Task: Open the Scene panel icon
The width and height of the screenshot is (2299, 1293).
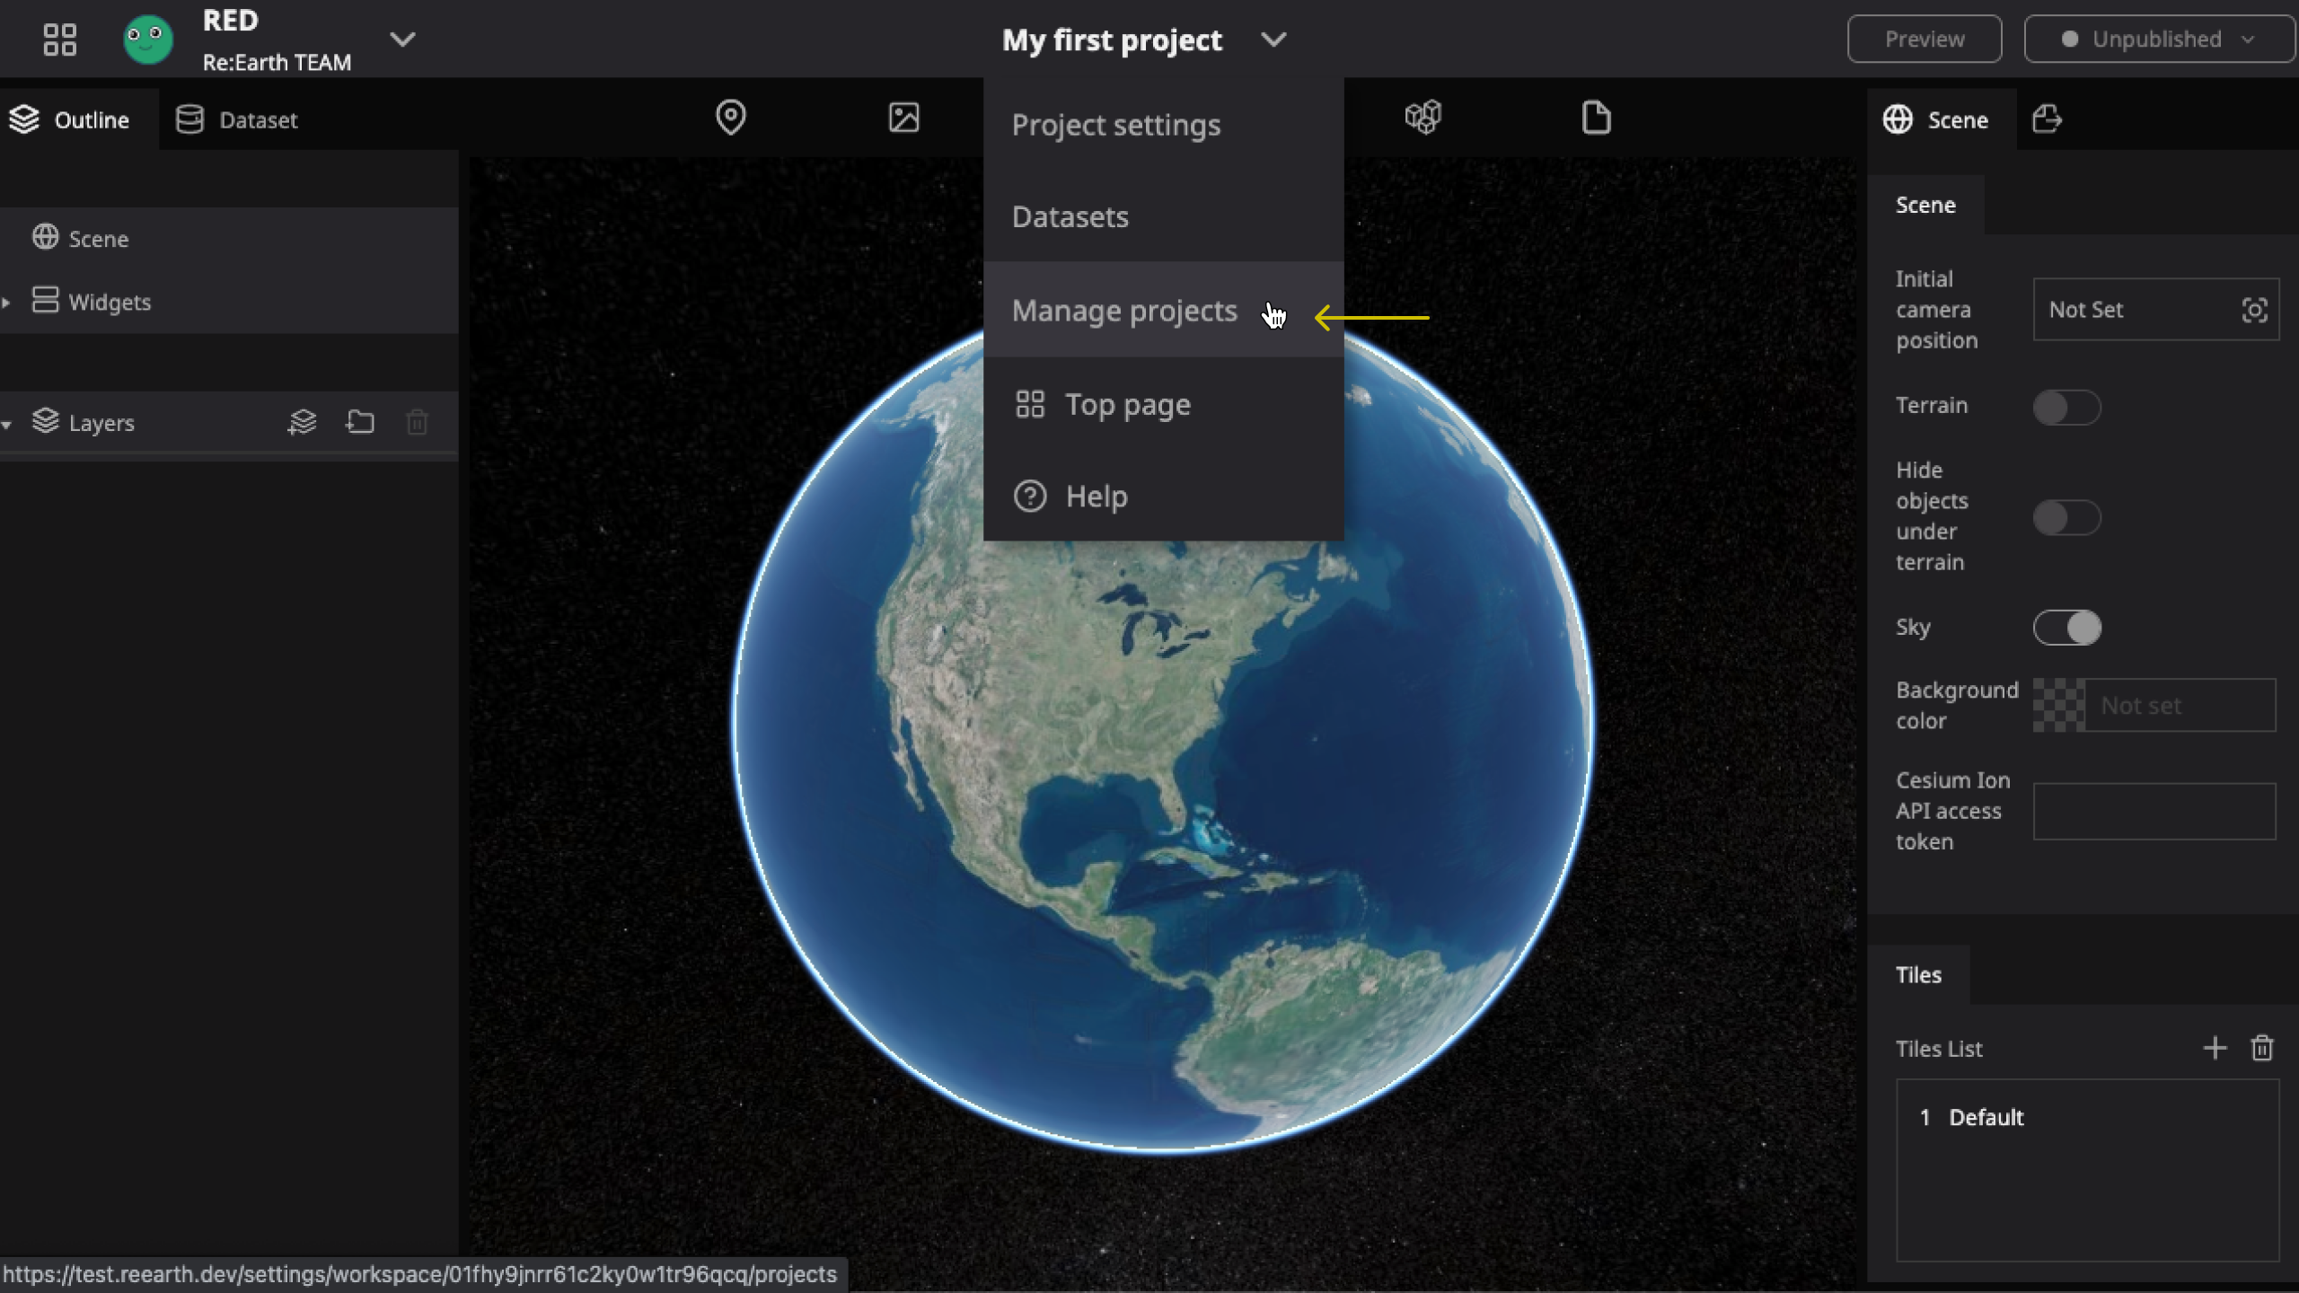Action: tap(1897, 119)
